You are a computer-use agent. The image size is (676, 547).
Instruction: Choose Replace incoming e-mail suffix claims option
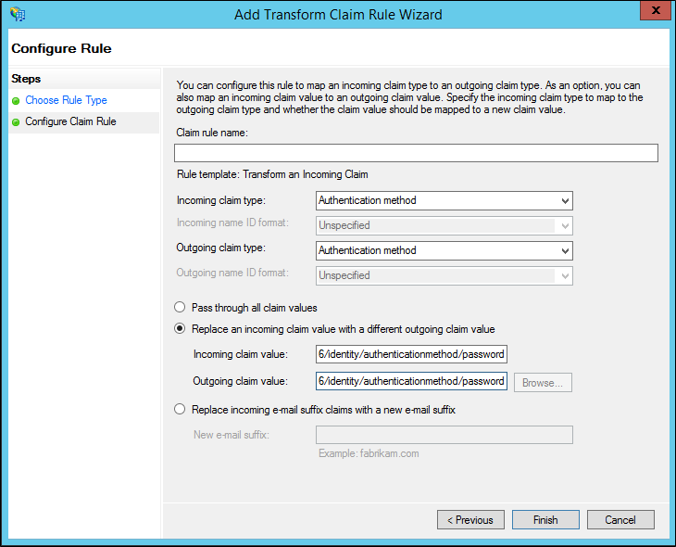coord(180,409)
